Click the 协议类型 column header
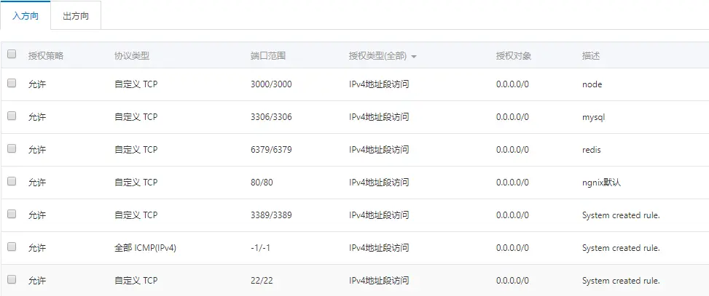This screenshot has height=296, width=709. (132, 56)
